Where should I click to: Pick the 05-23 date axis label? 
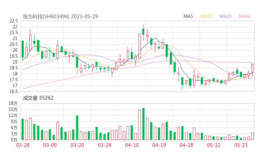tap(241, 145)
